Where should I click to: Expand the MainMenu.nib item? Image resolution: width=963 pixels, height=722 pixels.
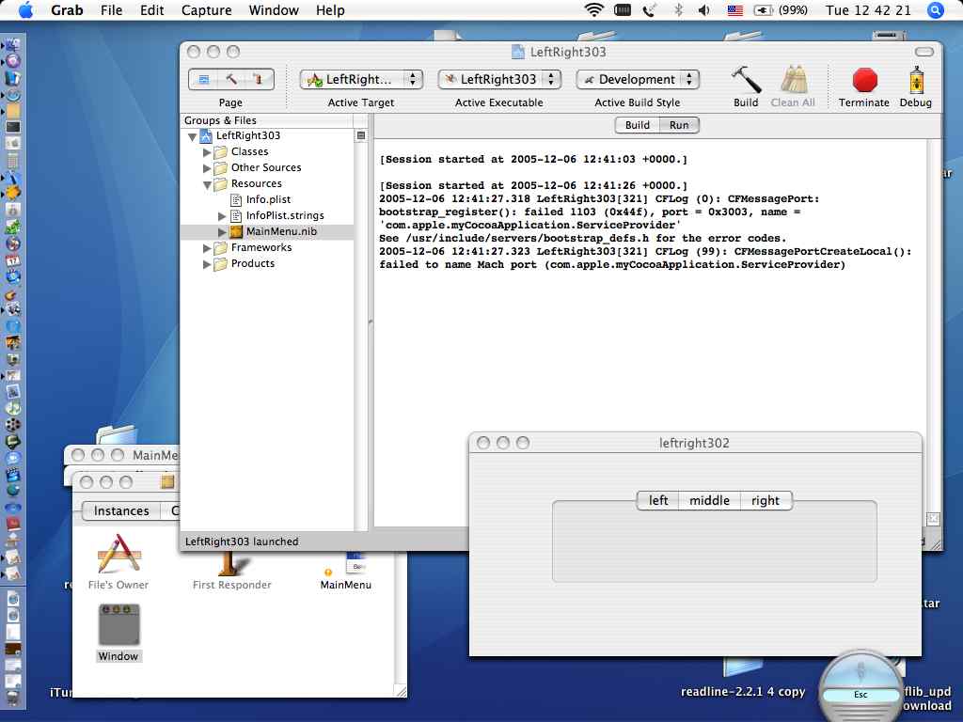[x=222, y=232]
